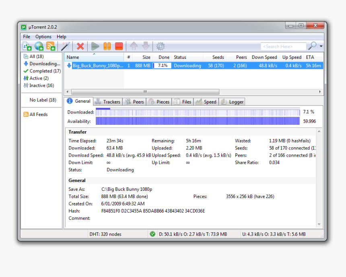Switch to the Speed tab
Image resolution: width=346 pixels, height=277 pixels.
206,102
